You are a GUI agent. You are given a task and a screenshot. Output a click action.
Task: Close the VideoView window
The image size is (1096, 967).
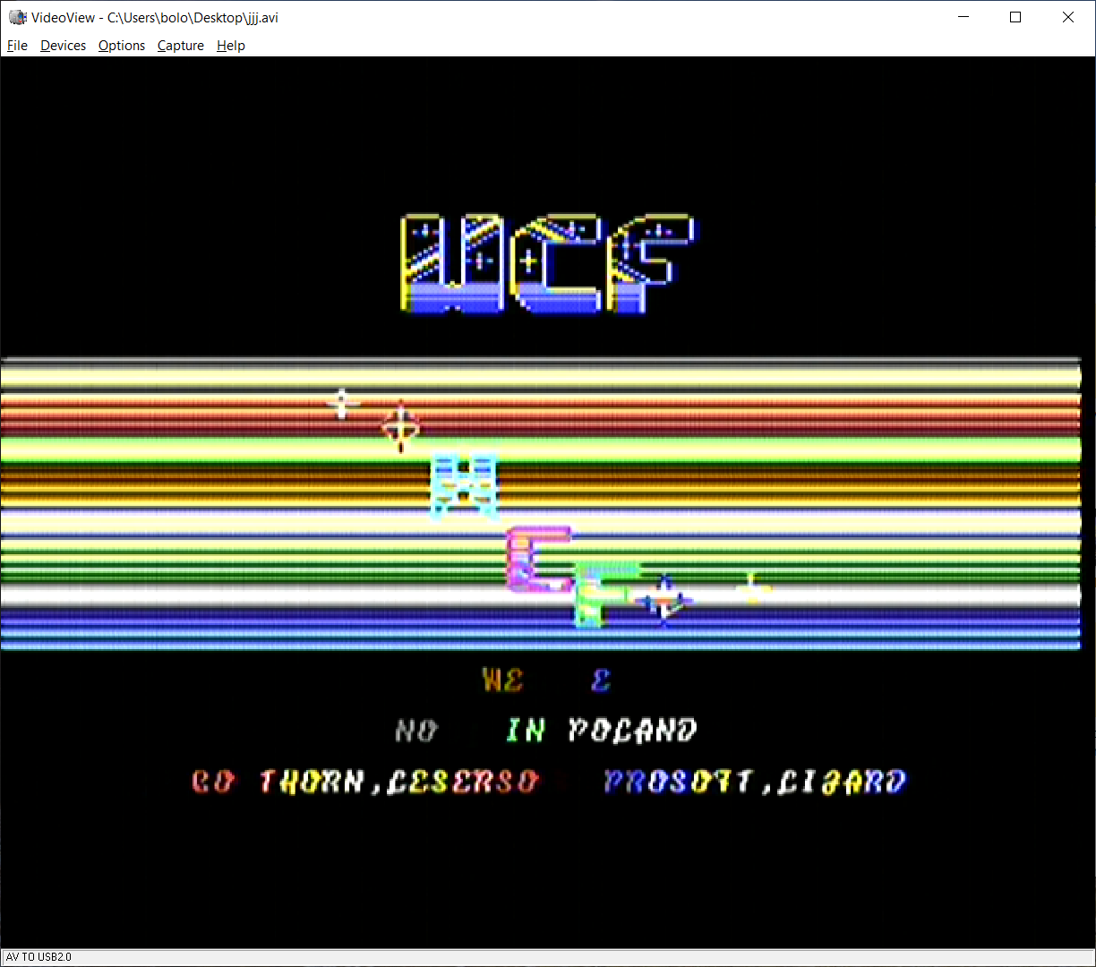pyautogui.click(x=1068, y=17)
